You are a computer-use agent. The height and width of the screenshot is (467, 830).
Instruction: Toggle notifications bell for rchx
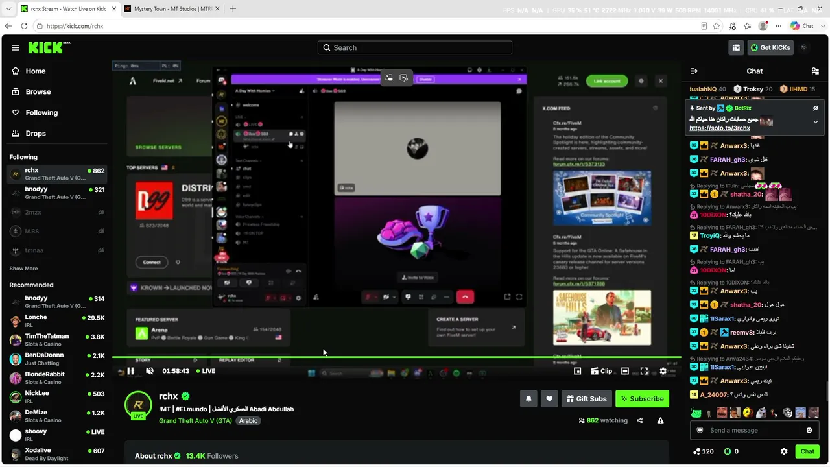click(528, 399)
